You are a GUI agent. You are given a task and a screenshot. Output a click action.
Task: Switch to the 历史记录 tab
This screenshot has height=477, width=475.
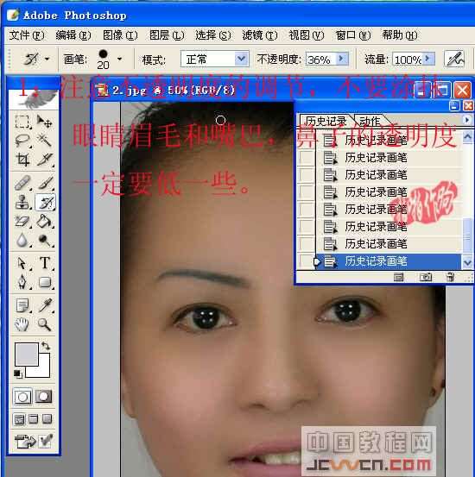point(326,122)
